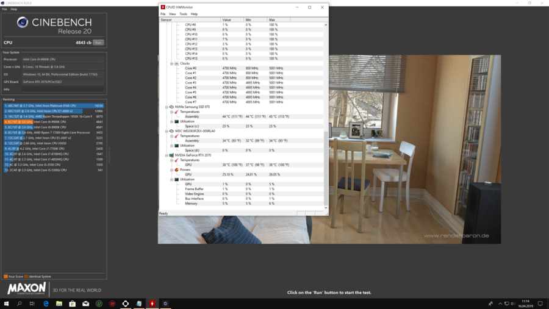The width and height of the screenshot is (549, 309).
Task: Select the orange i9-9900K 4843 ranking row
Action: pos(54,122)
